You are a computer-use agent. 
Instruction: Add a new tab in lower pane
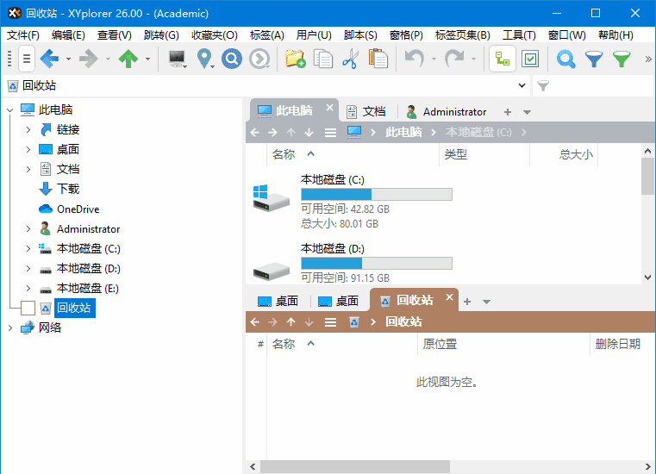pos(467,302)
